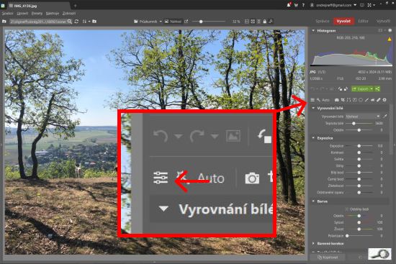
Task: Click the Kopírovat button
Action: [328, 258]
